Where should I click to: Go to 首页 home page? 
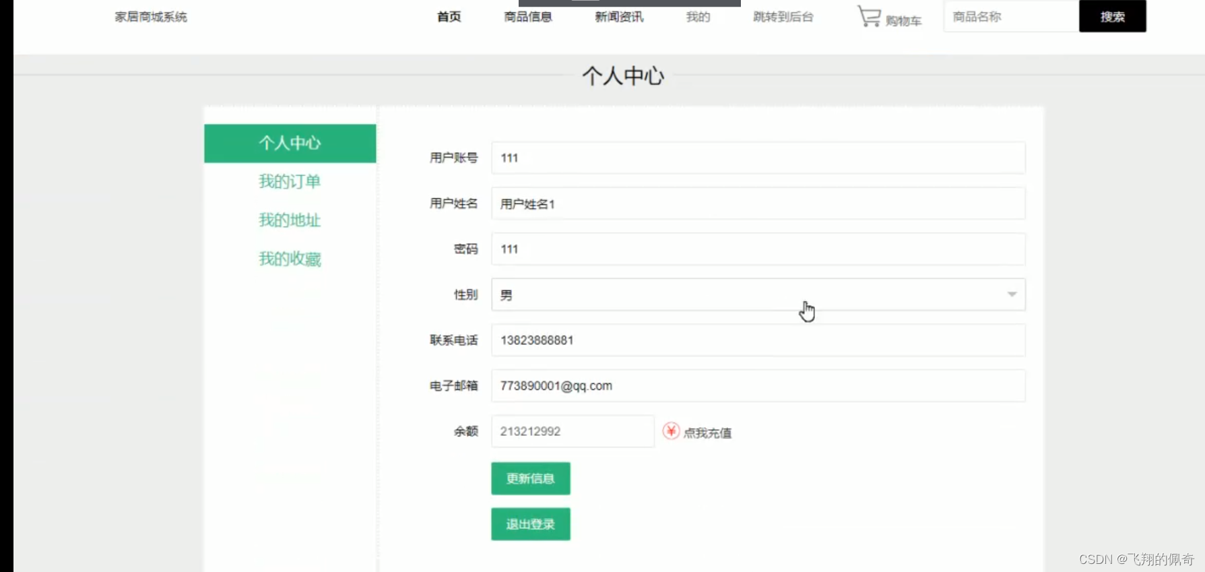point(449,17)
